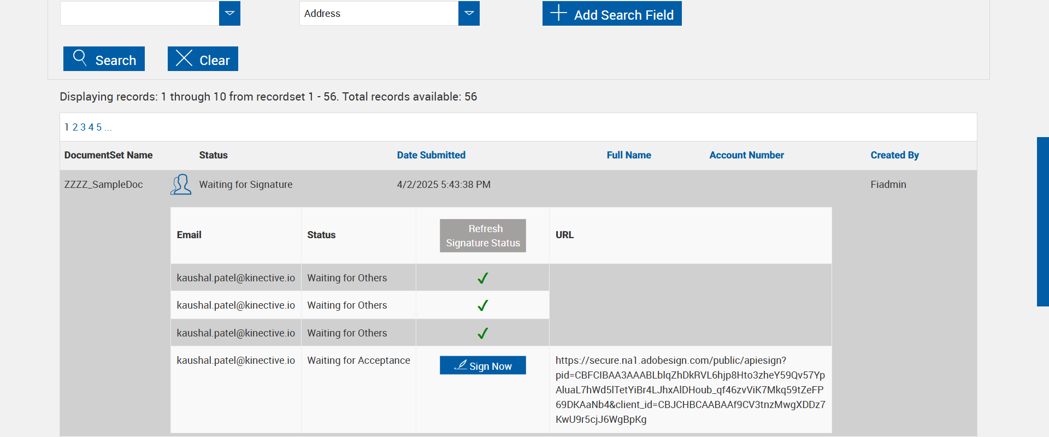
Task: Click the pen icon on Sign Now button
Action: coord(461,365)
